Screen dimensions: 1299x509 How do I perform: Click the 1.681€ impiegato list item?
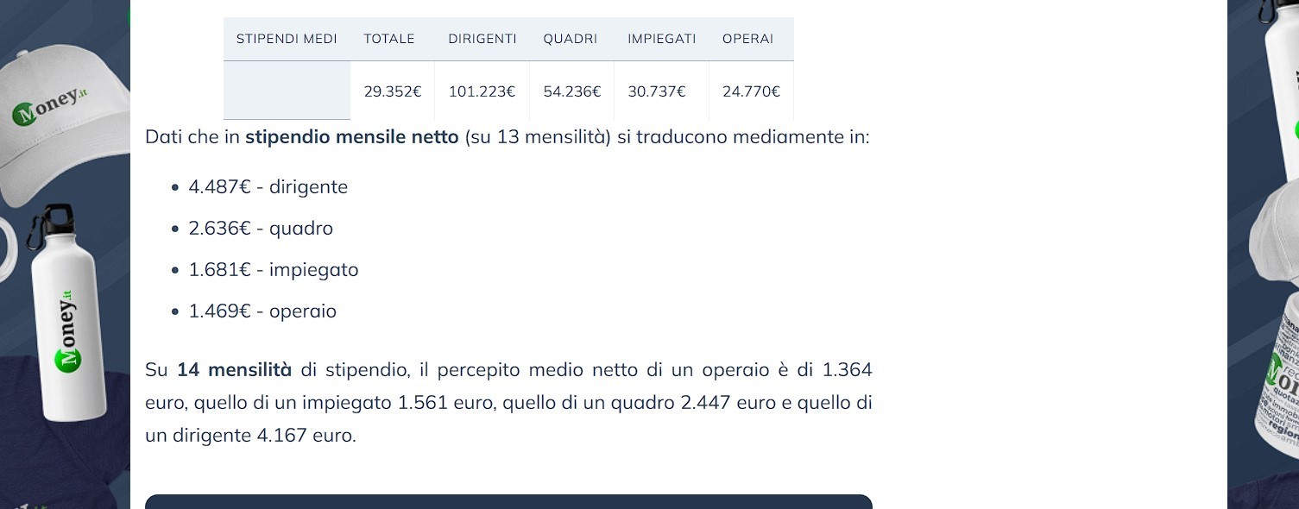coord(274,270)
